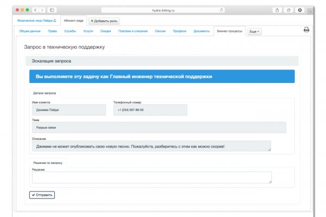Click the printer icon
326x217 pixels.
(306, 30)
